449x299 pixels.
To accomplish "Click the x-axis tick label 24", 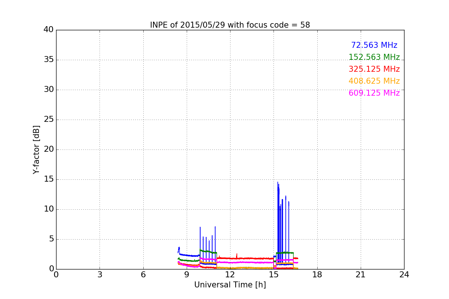I will pos(404,275).
